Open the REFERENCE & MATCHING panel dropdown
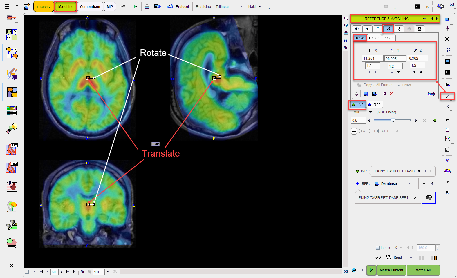Image resolution: width=457 pixels, height=278 pixels. (x=425, y=19)
